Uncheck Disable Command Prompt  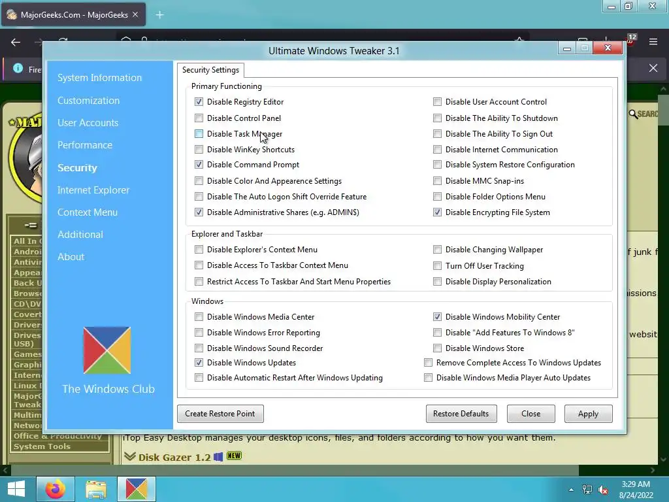(x=199, y=164)
